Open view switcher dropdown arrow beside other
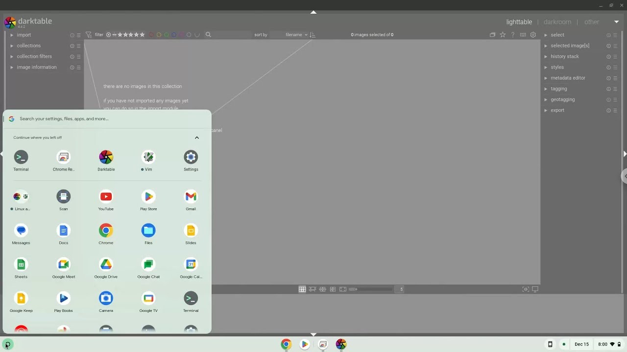Image resolution: width=627 pixels, height=352 pixels. click(616, 22)
